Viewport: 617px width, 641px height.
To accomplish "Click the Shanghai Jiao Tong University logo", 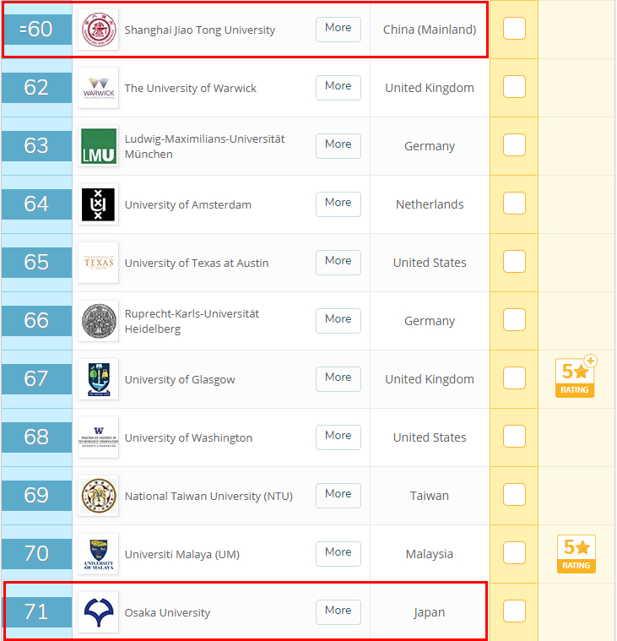I will (98, 30).
